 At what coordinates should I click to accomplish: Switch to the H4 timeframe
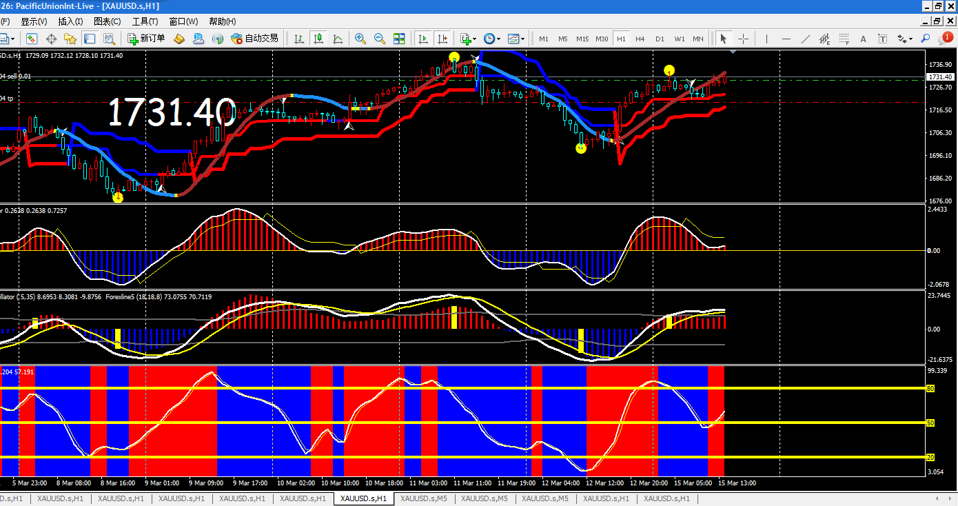click(640, 39)
